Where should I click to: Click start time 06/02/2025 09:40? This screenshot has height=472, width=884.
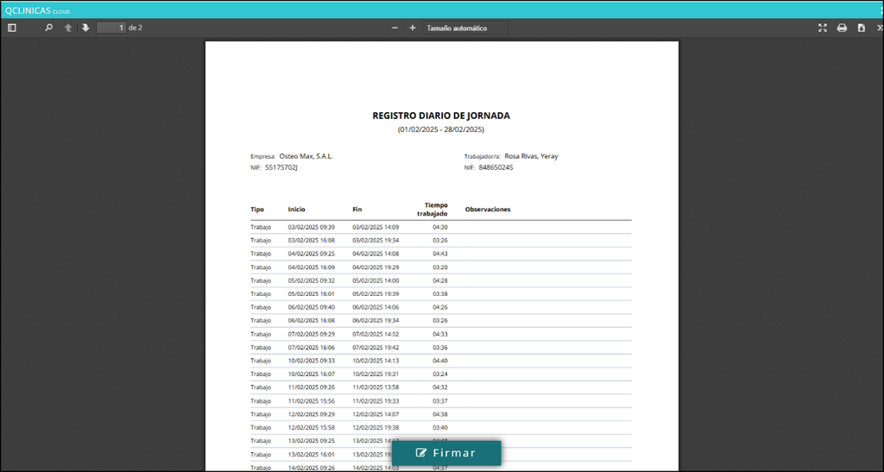coord(311,307)
